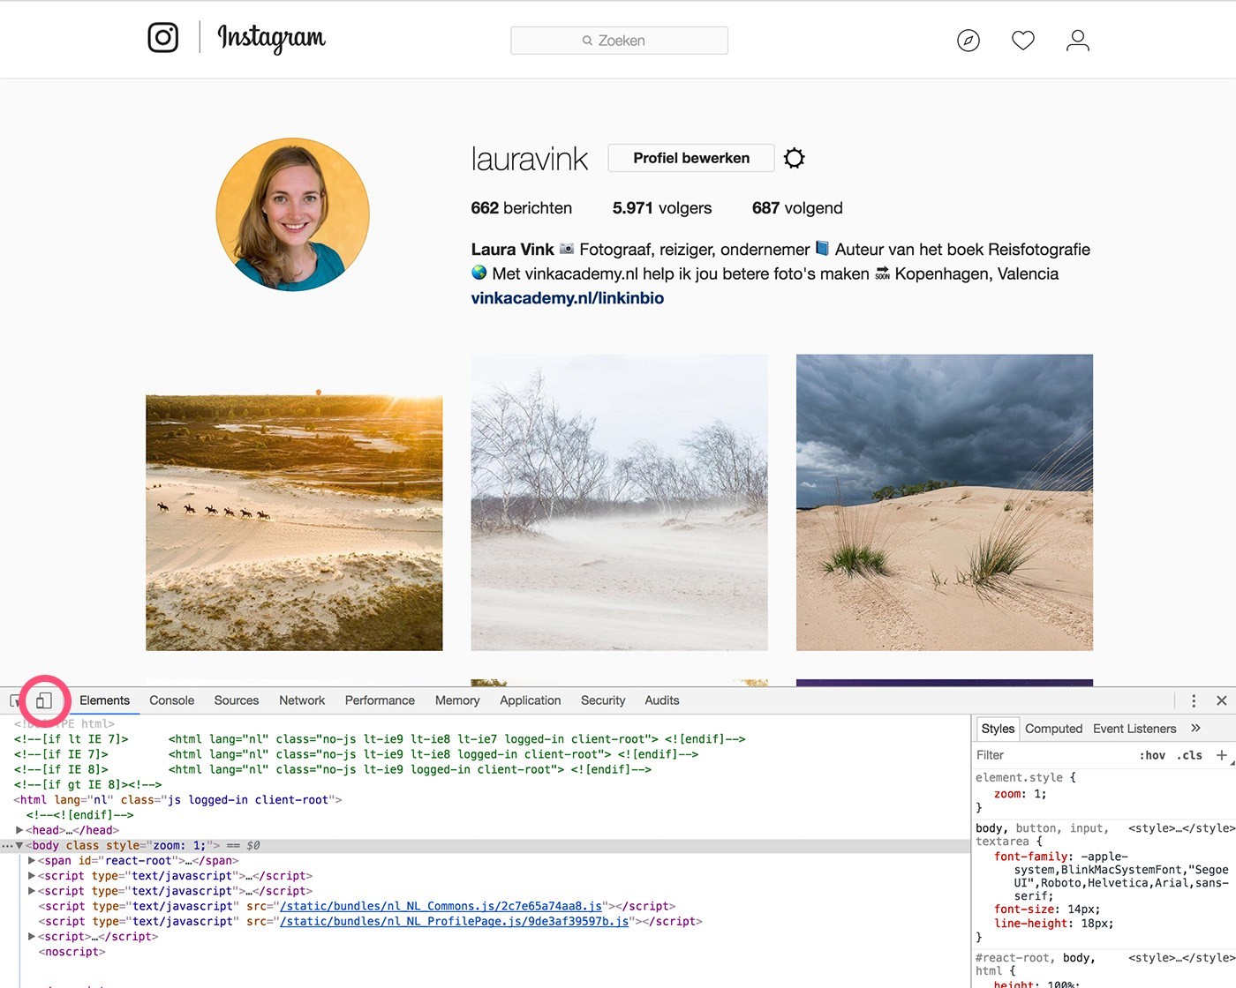Click the Profiel bewerken button
1236x988 pixels.
click(690, 158)
